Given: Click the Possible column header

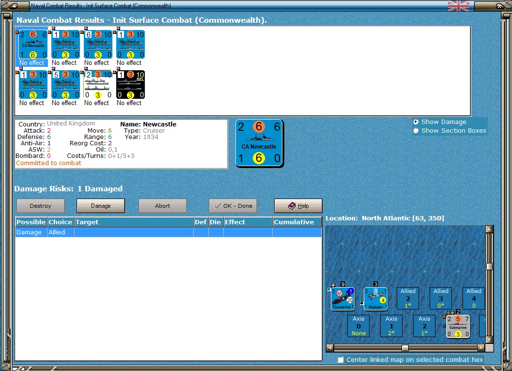Looking at the screenshot, I should click(x=31, y=222).
